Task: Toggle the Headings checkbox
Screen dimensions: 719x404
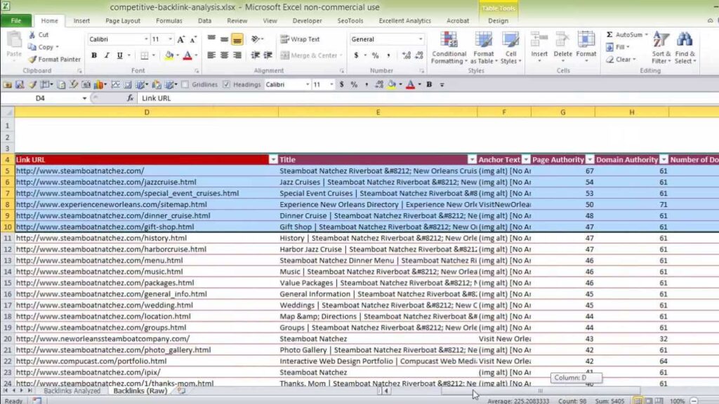Action: (x=227, y=85)
